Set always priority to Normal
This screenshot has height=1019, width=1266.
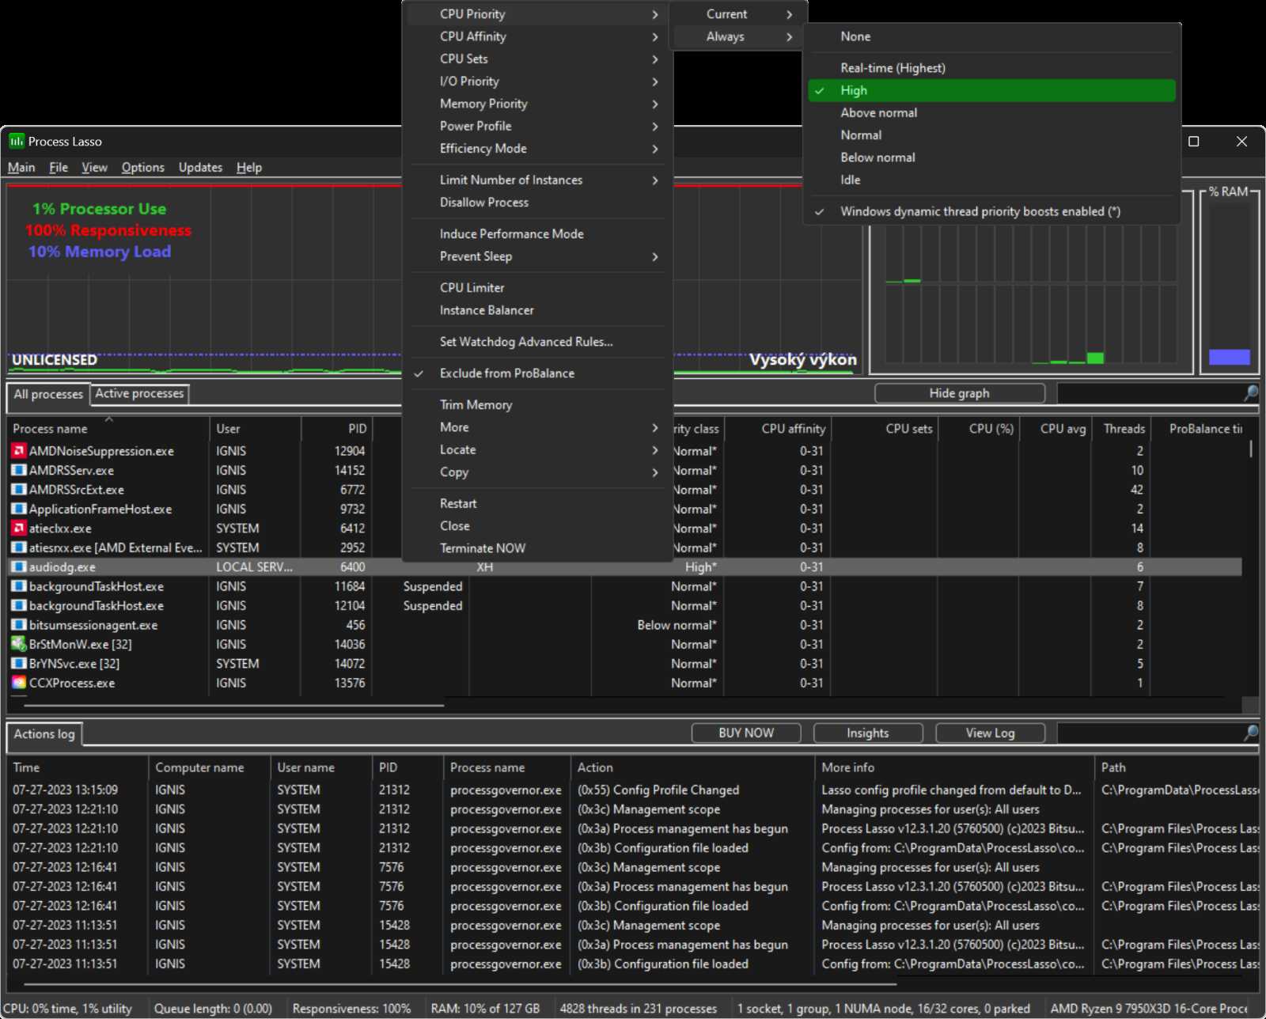point(991,135)
